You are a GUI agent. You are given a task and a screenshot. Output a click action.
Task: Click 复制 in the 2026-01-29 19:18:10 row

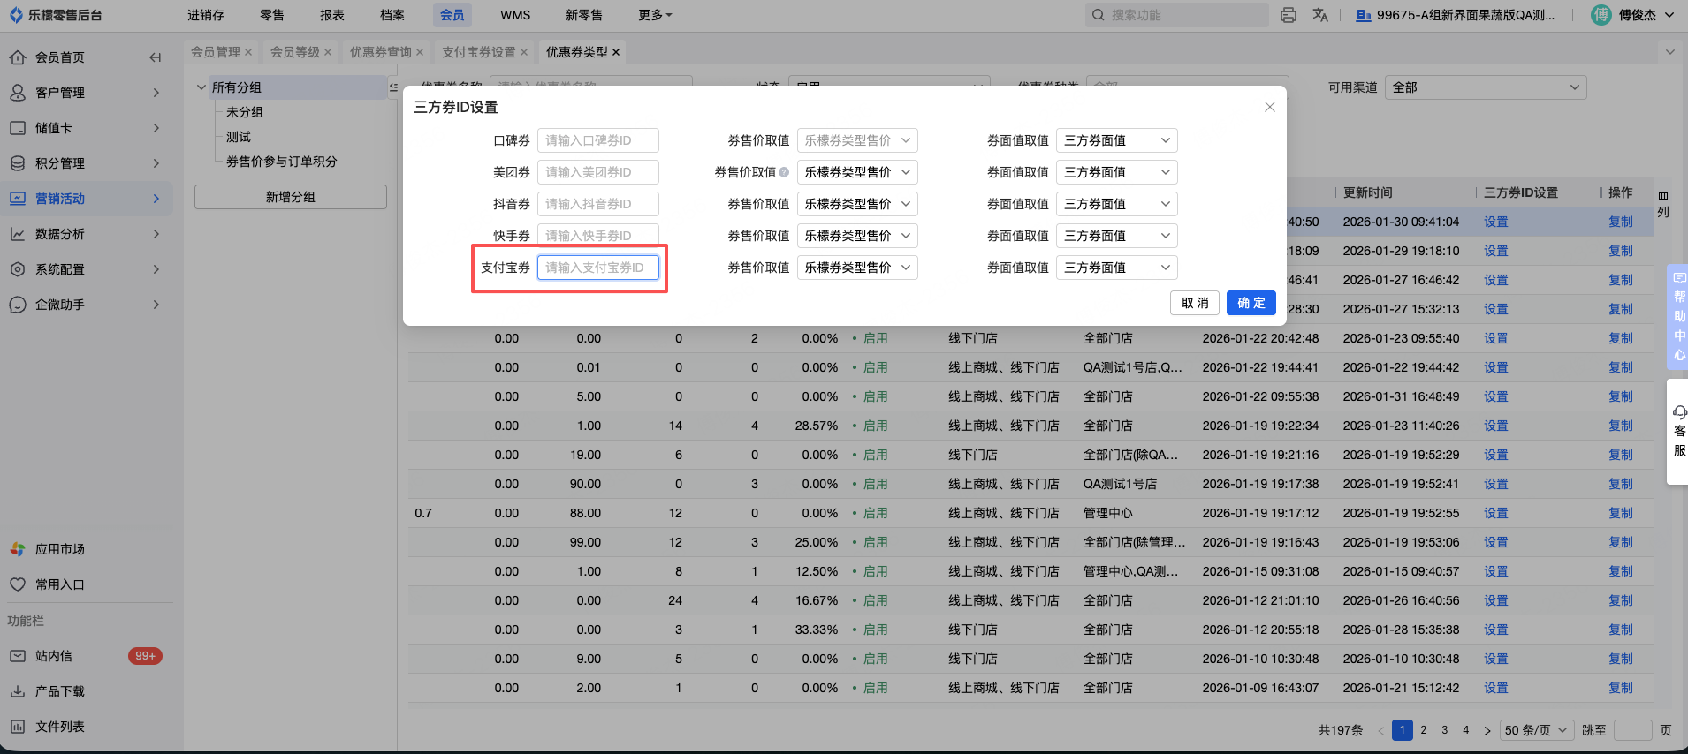click(x=1621, y=251)
